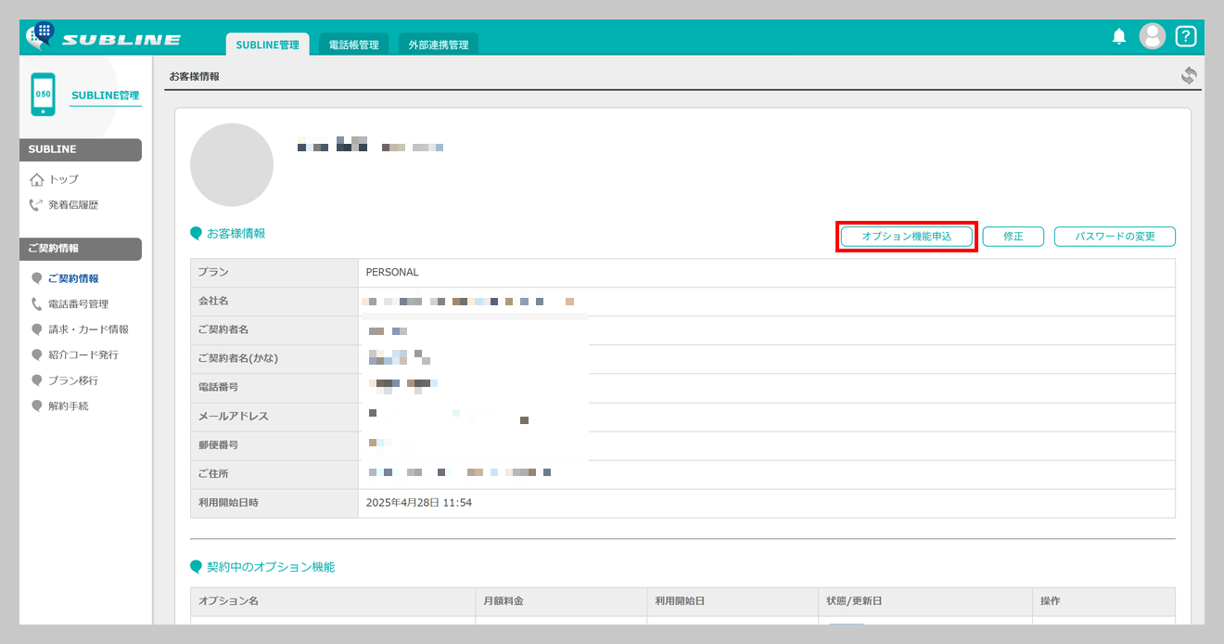1224x644 pixels.
Task: Switch to the 外部連携管理 tab
Action: coord(439,45)
